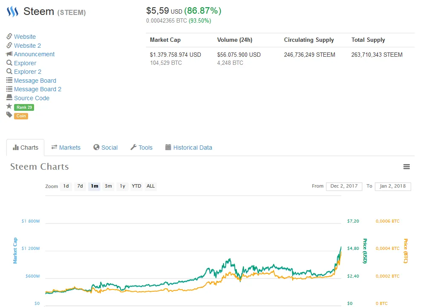The width and height of the screenshot is (426, 307).
Task: Switch to the Charts tab
Action: [x=26, y=148]
